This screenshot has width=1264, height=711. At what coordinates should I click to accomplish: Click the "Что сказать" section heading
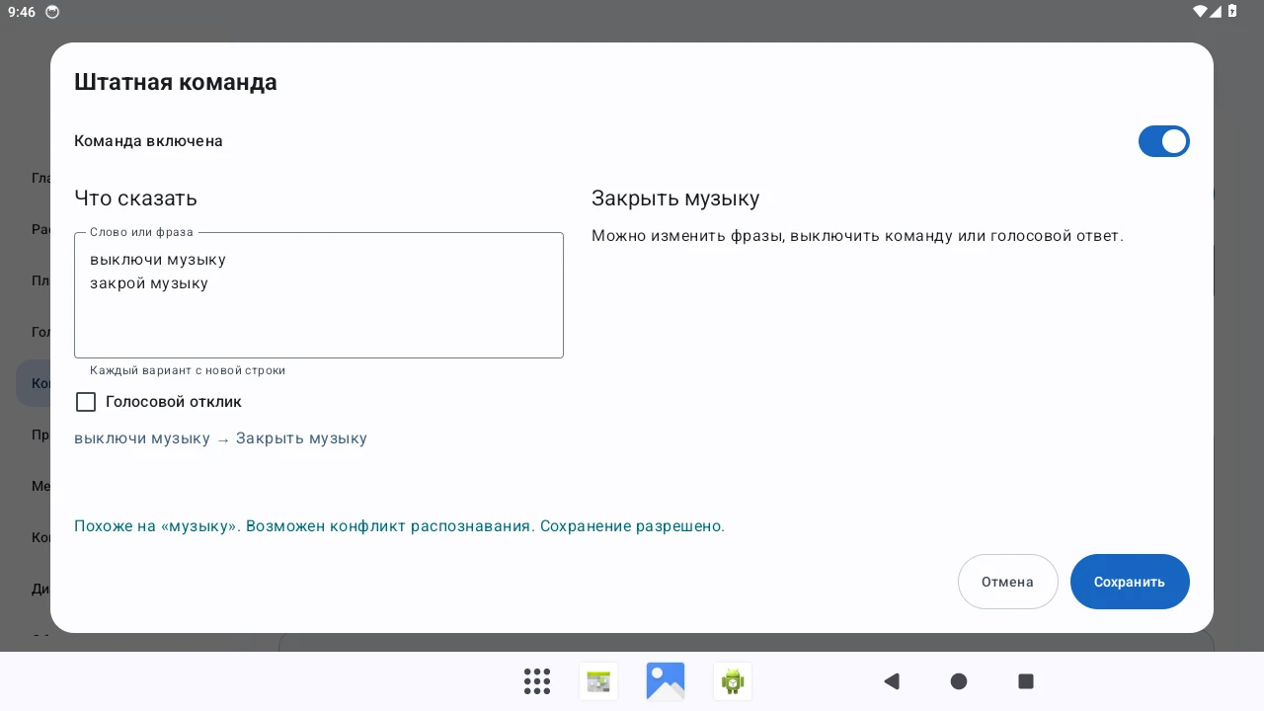pos(136,198)
